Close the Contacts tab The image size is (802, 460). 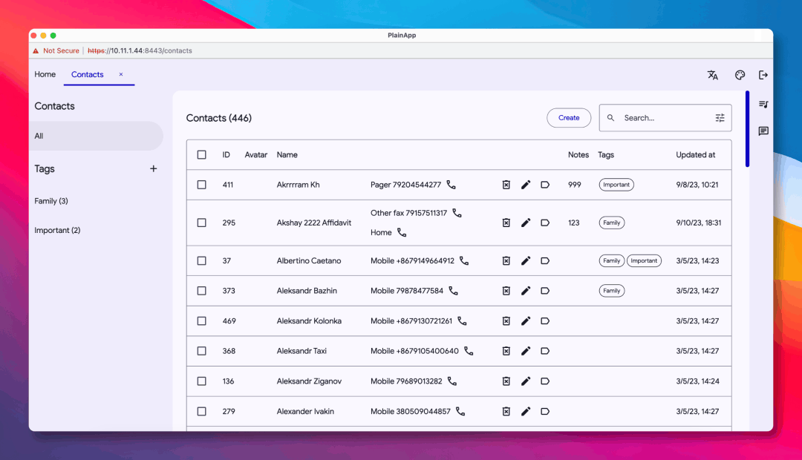click(121, 74)
